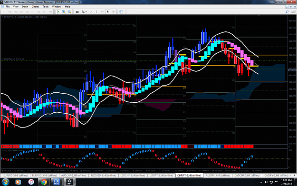Open the View menu
Screen dimensions: 297x186
click(x=16, y=7)
